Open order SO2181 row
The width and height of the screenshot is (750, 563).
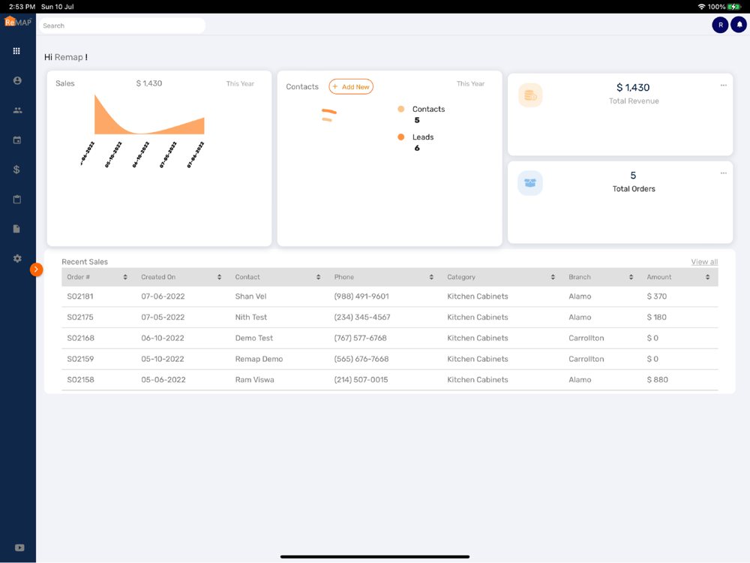[x=390, y=297]
